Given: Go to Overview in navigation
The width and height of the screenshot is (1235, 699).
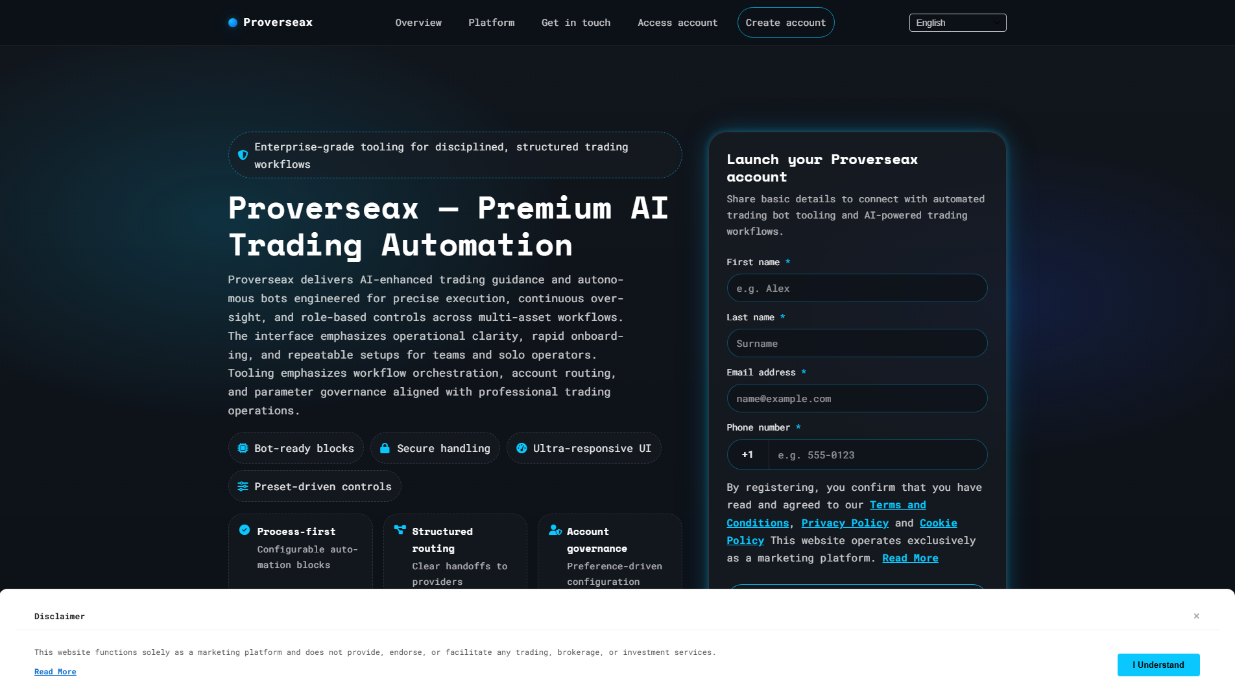Looking at the screenshot, I should coord(418,23).
